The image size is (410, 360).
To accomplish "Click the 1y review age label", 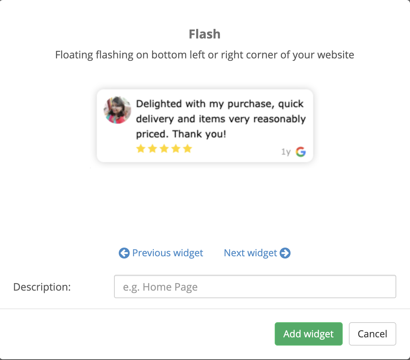I will (x=286, y=152).
